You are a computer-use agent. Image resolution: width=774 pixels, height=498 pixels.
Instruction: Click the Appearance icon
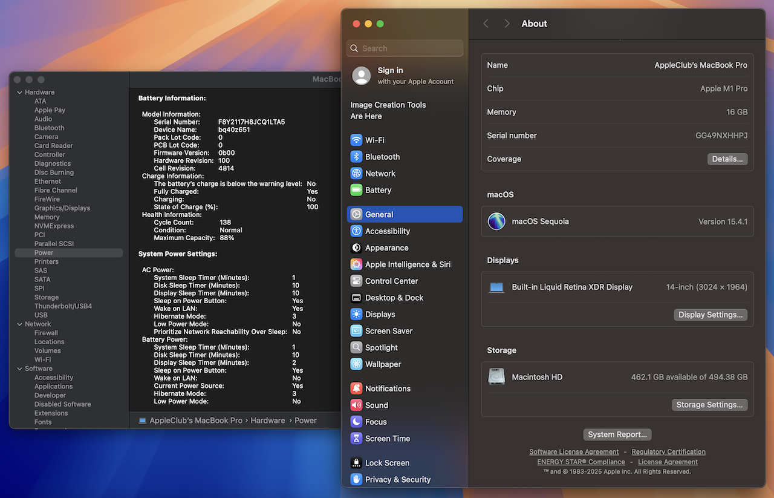tap(356, 247)
